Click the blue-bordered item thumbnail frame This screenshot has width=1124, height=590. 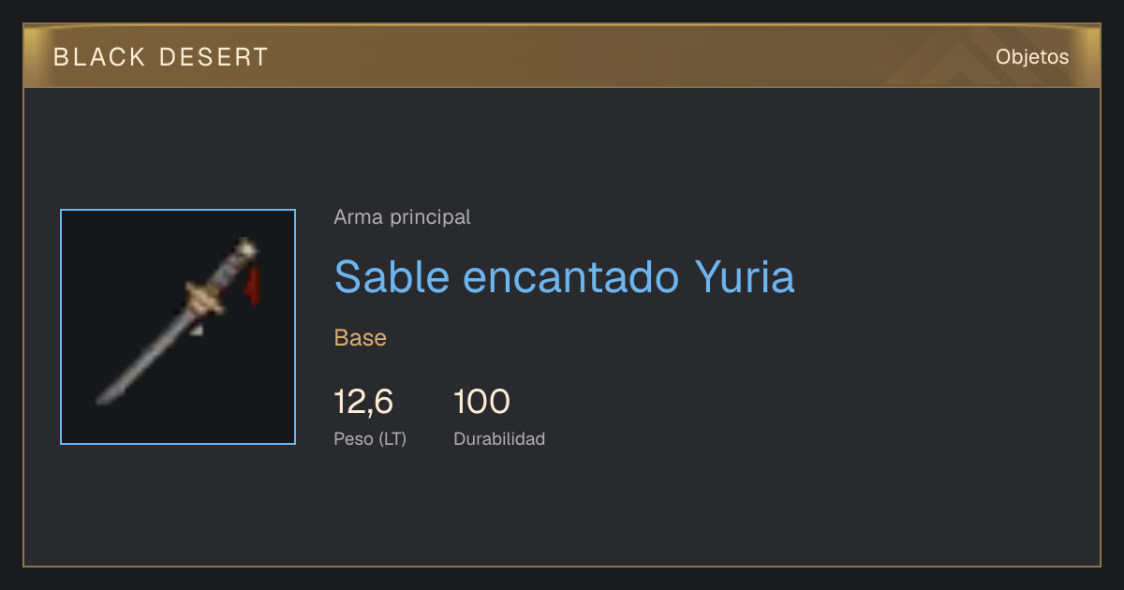click(178, 327)
